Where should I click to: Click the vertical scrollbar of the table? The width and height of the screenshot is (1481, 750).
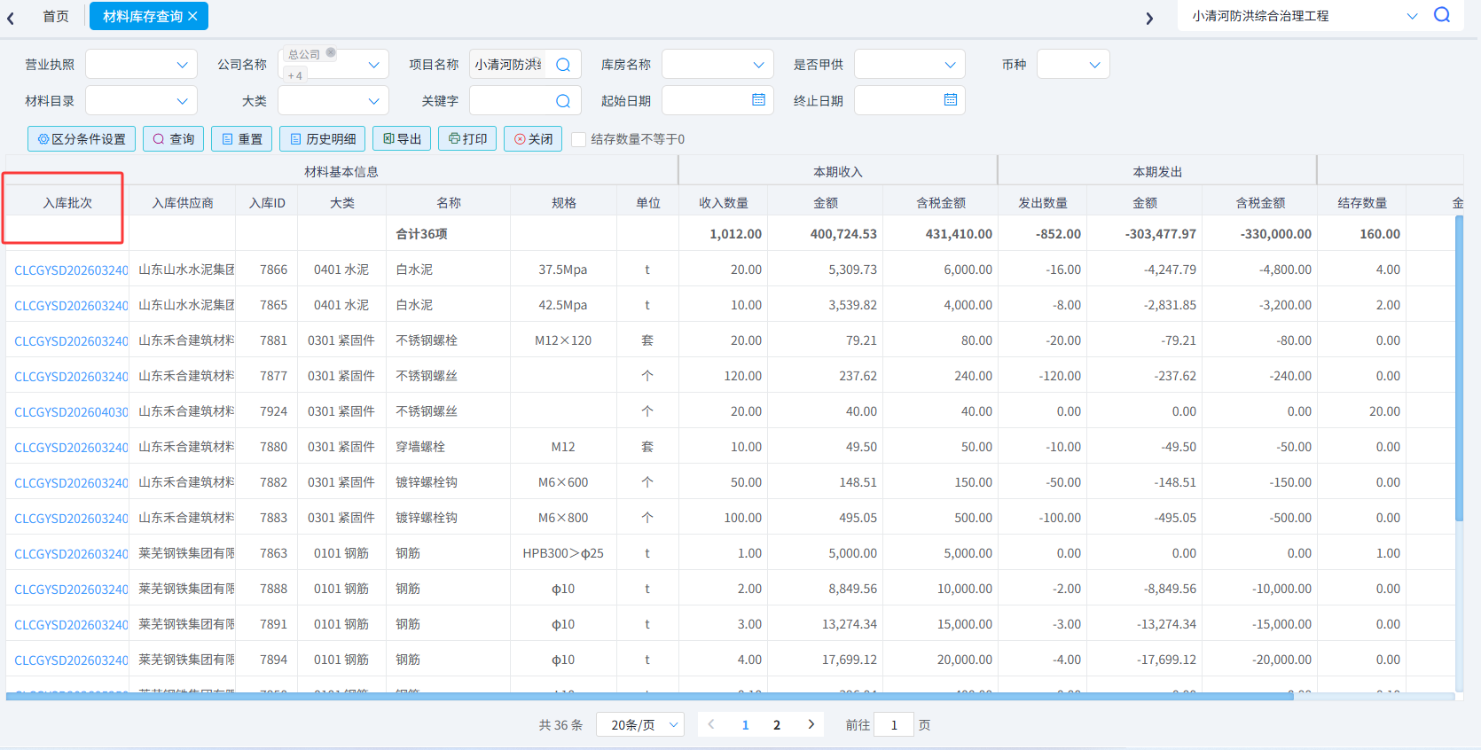1459,369
